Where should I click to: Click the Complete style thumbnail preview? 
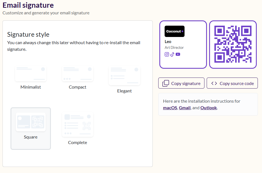pyautogui.click(x=77, y=124)
